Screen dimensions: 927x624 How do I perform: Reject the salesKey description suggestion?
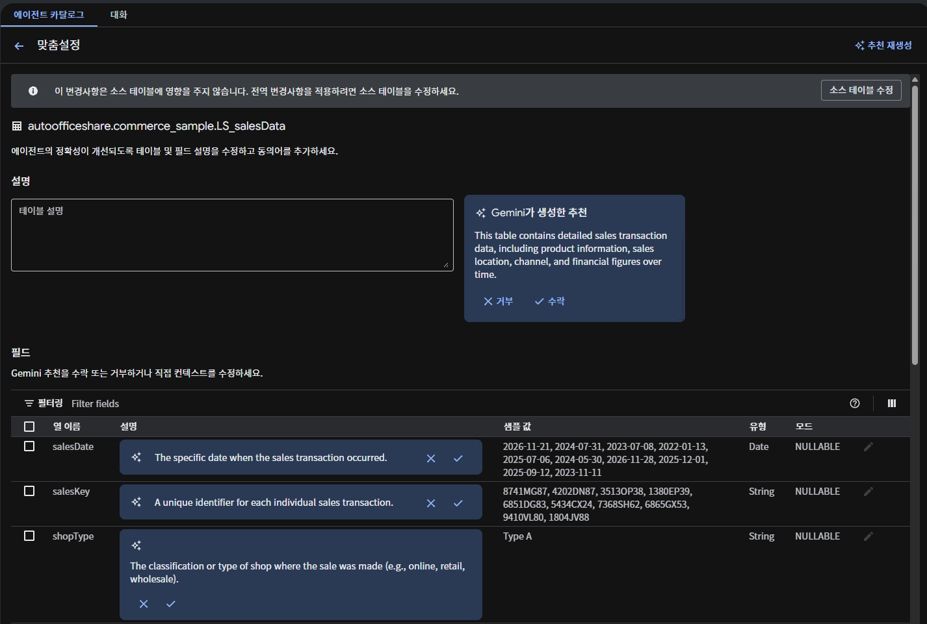431,503
